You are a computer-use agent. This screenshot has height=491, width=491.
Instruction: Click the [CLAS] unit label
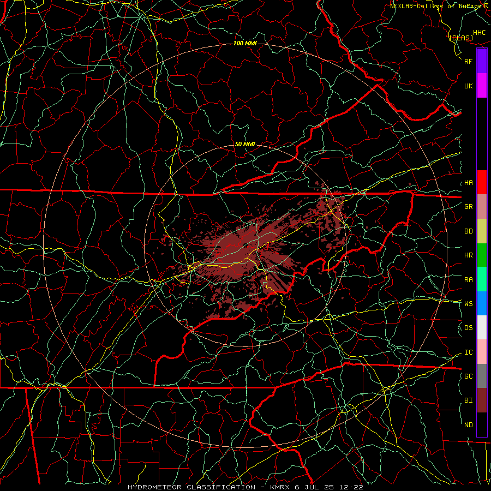(x=461, y=38)
